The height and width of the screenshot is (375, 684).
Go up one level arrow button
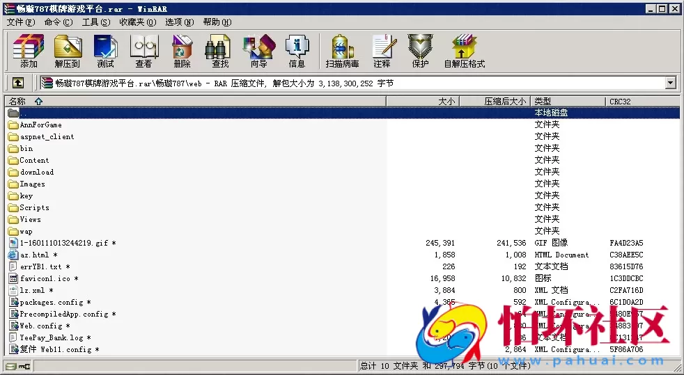click(18, 83)
